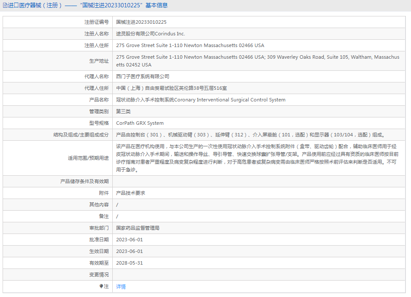The image size is (411, 297).
Task: Select product name 冠状动脉介入手术控制系统 Coronary Interventional
Action: (201, 100)
